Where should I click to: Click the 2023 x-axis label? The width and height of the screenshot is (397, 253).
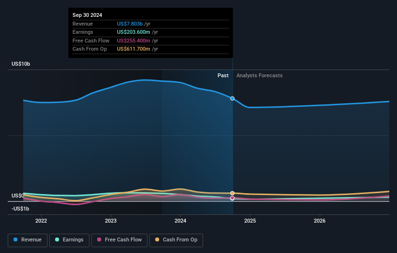[111, 221]
